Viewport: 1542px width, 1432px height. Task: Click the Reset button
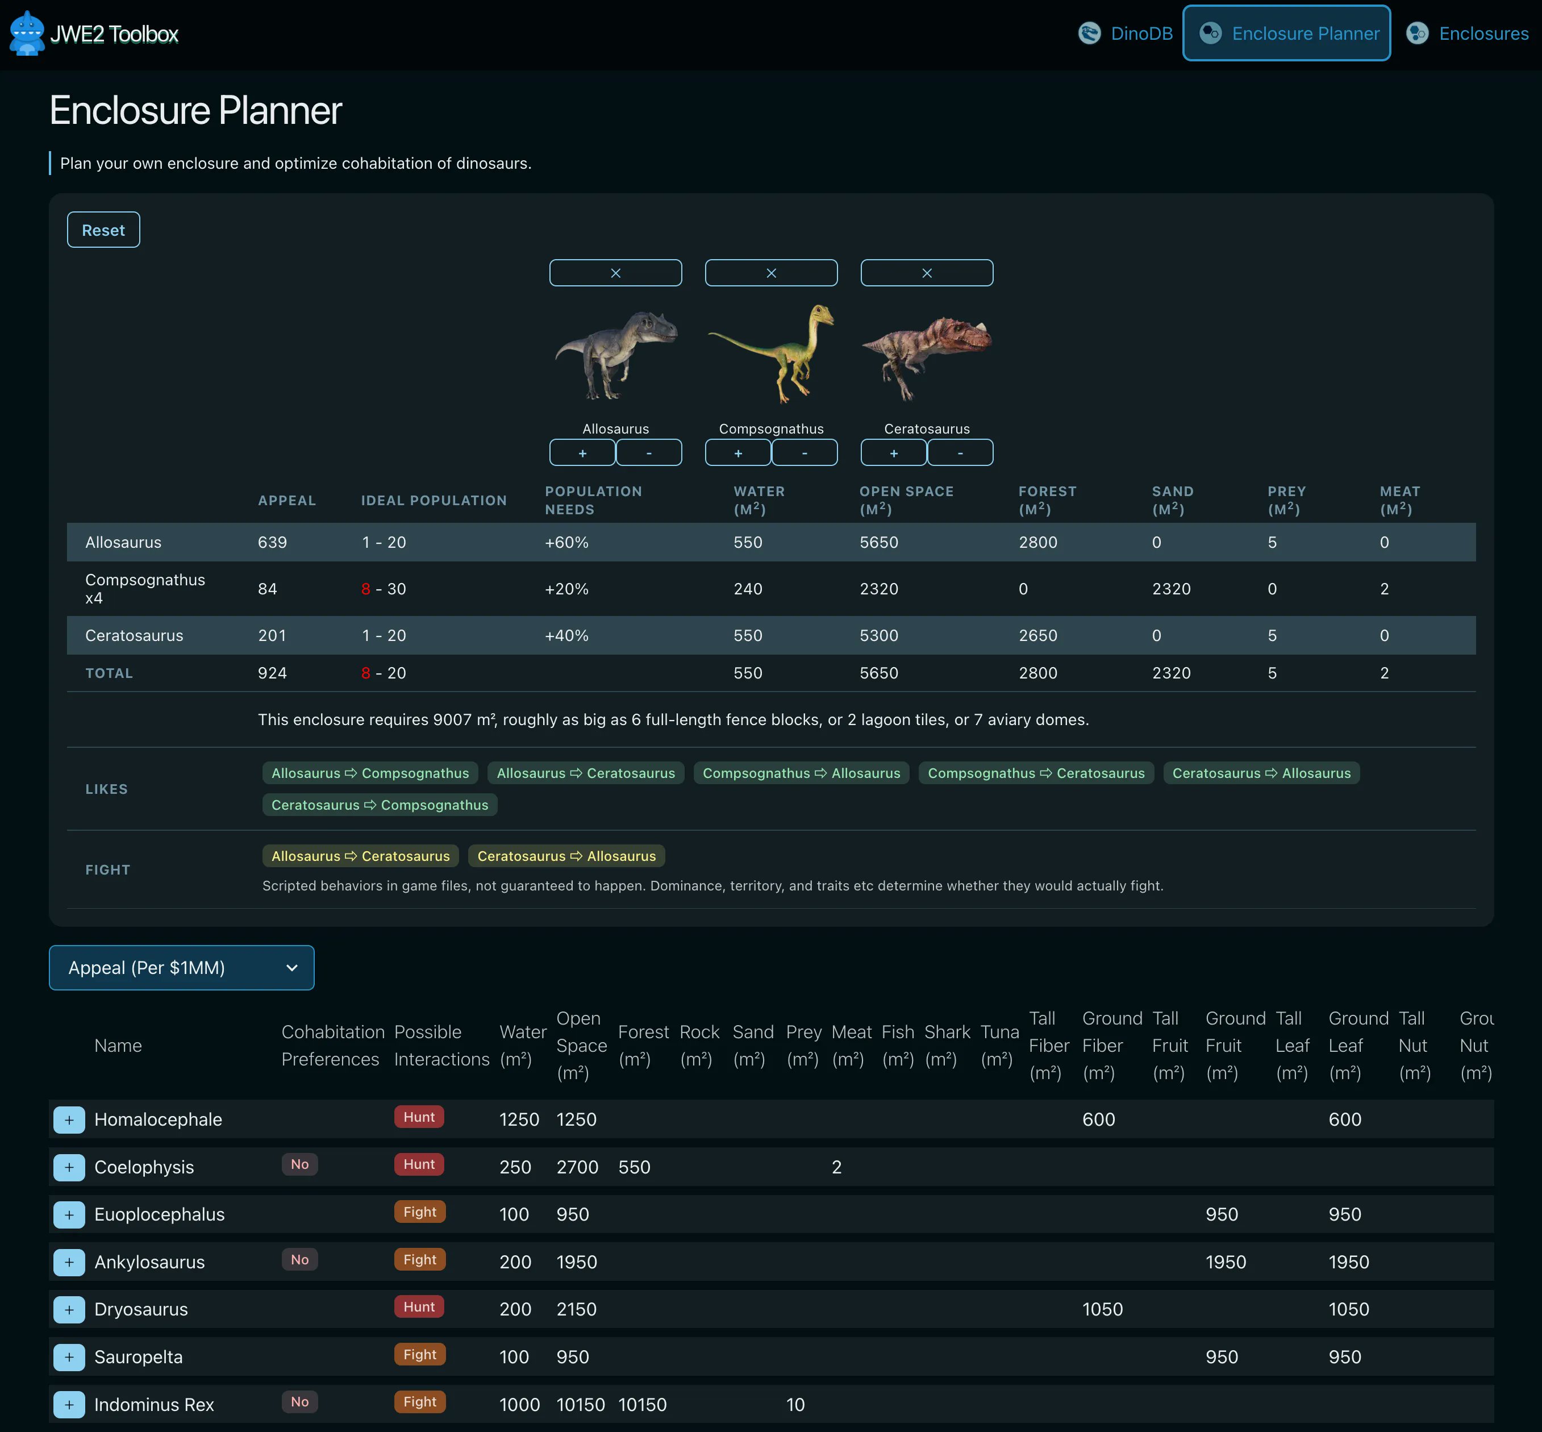103,230
